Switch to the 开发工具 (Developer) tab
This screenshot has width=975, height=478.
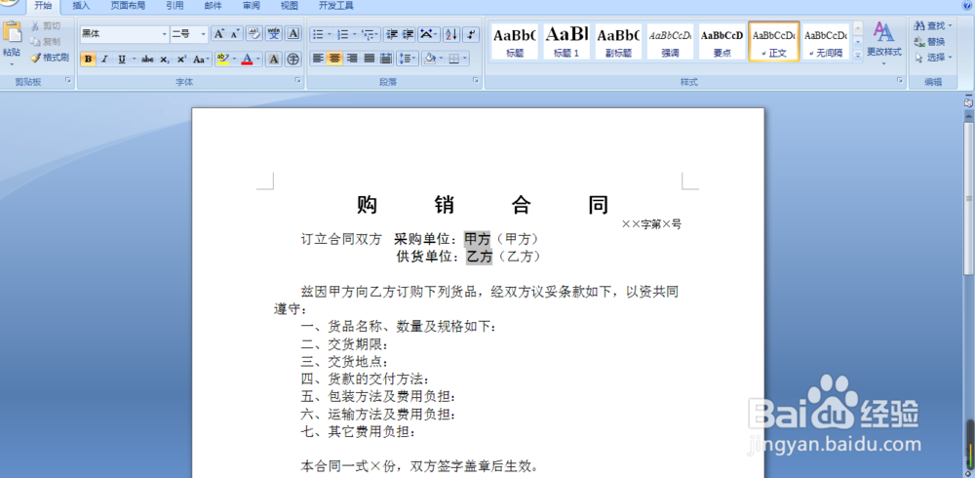tap(335, 6)
